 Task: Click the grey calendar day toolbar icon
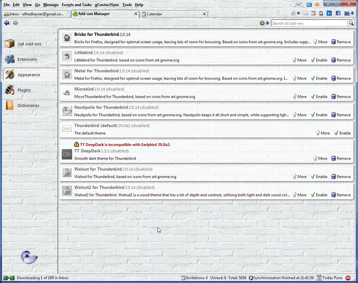[x=313, y=13]
